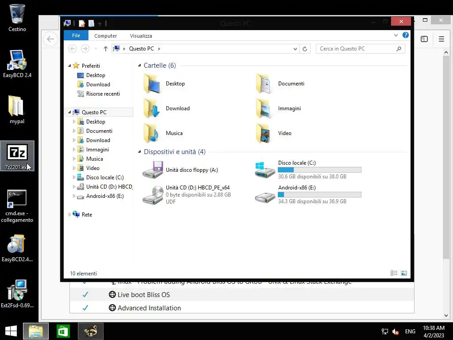The height and width of the screenshot is (340, 453).
Task: Open the browser hamburger menu
Action: [x=441, y=39]
